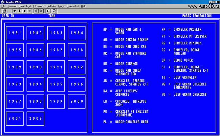Click the magnifying glass search icon
This screenshot has width=220, height=136.
pos(54,11)
